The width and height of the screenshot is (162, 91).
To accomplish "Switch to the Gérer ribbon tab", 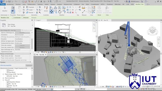I will pyautogui.click(x=87, y=4).
